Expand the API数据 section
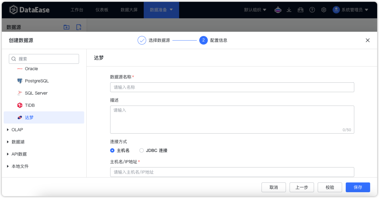Image resolution: width=379 pixels, height=198 pixels. click(x=19, y=154)
